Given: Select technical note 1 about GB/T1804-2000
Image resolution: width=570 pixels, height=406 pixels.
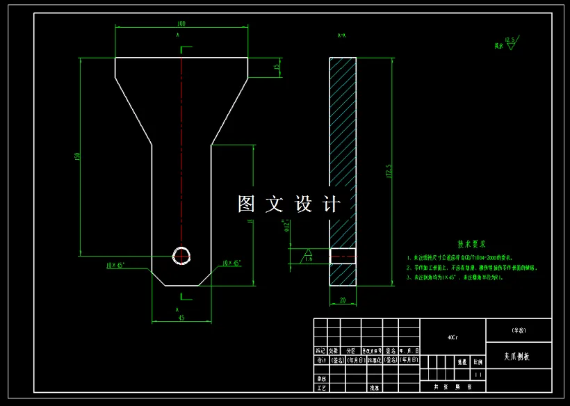Looking at the screenshot, I should [x=460, y=258].
